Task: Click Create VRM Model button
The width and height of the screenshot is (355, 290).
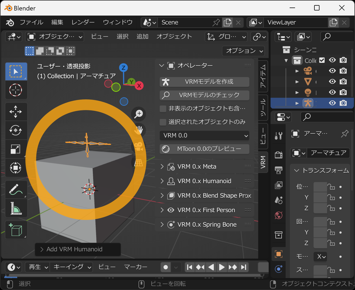Action: (204, 82)
